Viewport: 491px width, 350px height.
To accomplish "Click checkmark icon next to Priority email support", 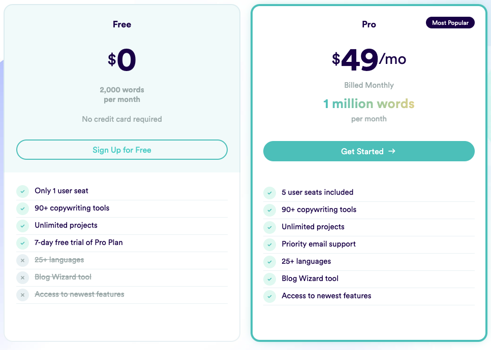I will 269,244.
